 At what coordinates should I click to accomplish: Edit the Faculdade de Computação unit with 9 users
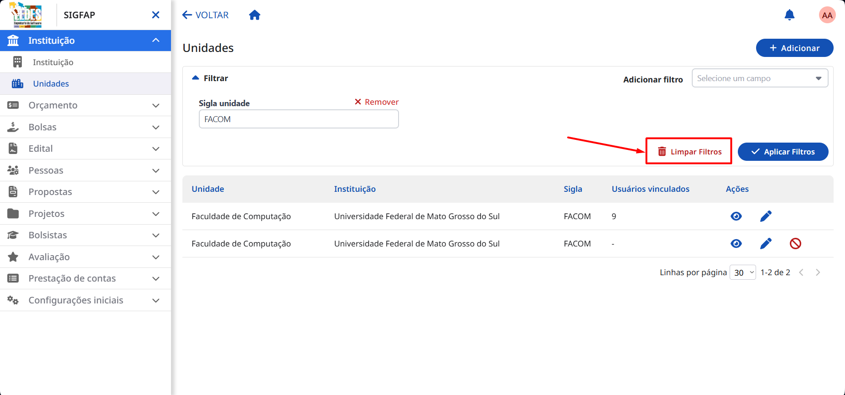click(766, 216)
